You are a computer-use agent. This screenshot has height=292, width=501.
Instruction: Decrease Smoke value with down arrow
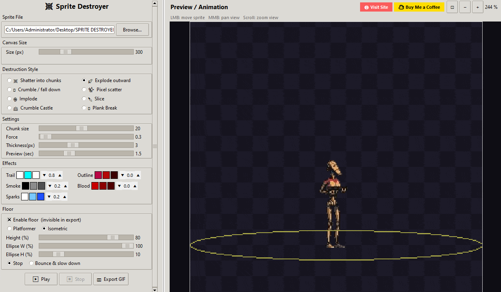[x=50, y=186]
